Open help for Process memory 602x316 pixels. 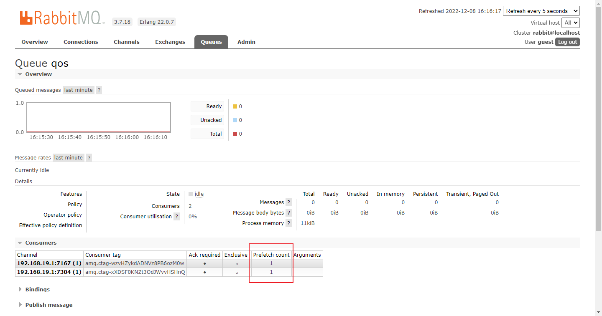[288, 223]
